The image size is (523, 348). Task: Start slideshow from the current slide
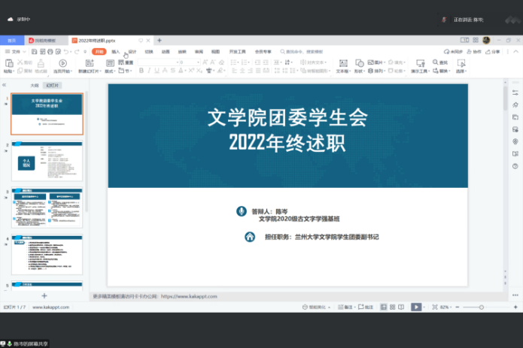click(63, 65)
